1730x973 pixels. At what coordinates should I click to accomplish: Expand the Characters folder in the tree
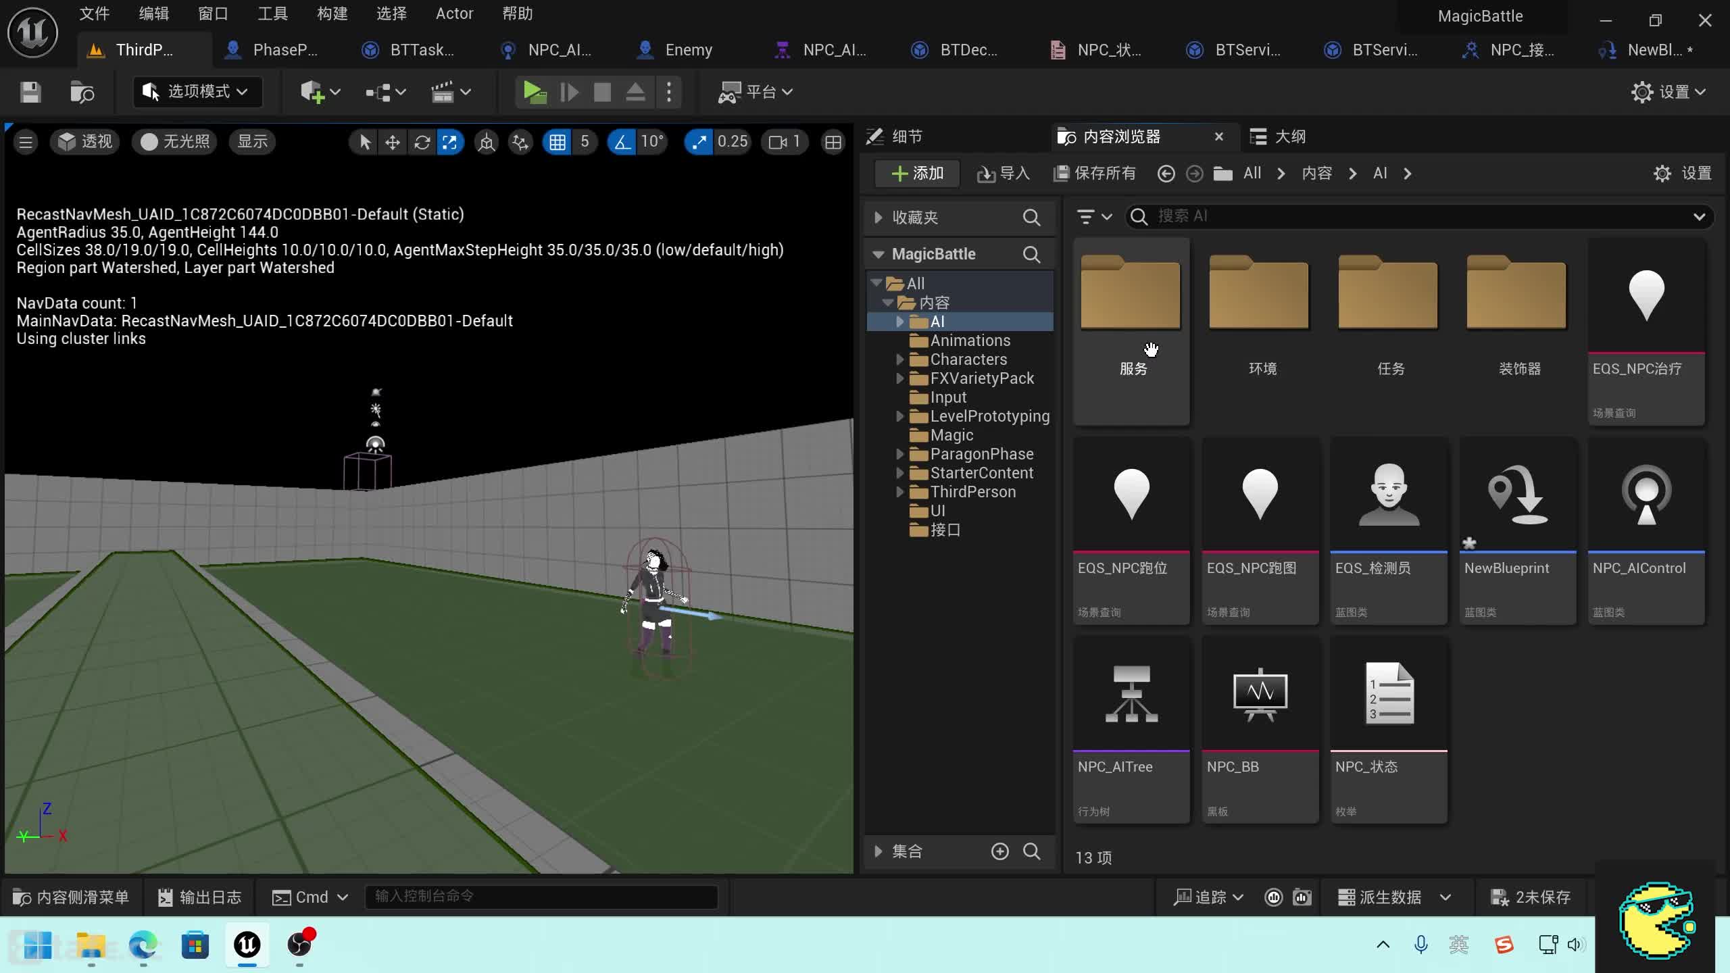click(899, 359)
